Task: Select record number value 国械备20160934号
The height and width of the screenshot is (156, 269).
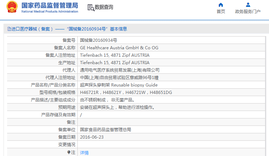Action: coord(98,40)
